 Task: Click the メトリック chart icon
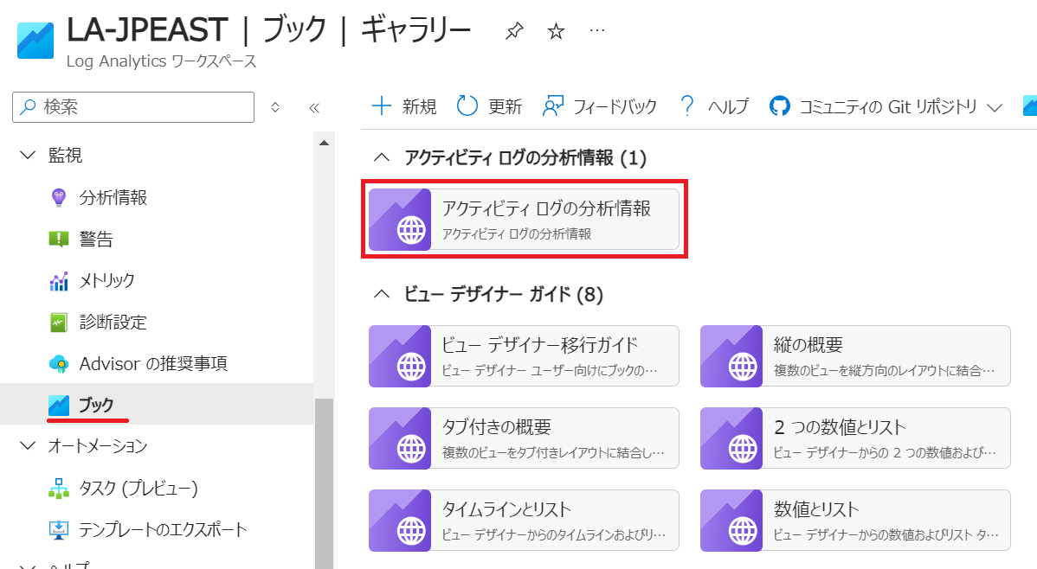point(59,281)
